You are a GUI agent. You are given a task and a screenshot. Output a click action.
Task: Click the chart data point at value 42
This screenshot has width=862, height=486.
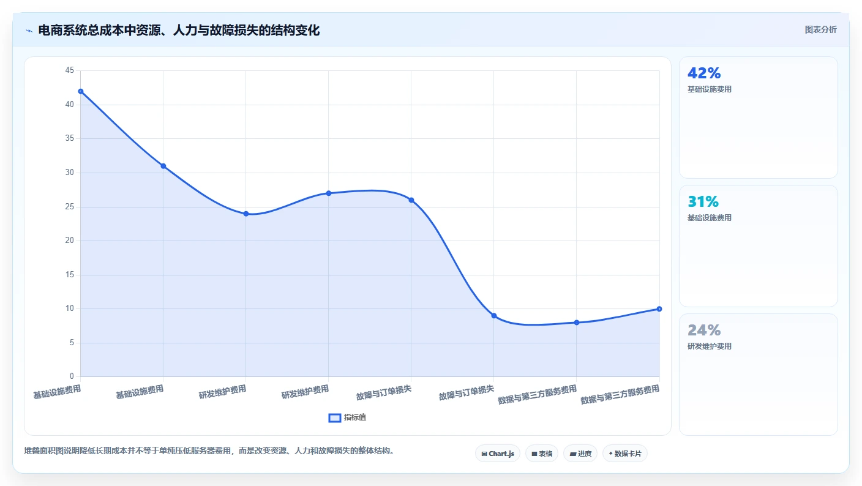point(81,91)
